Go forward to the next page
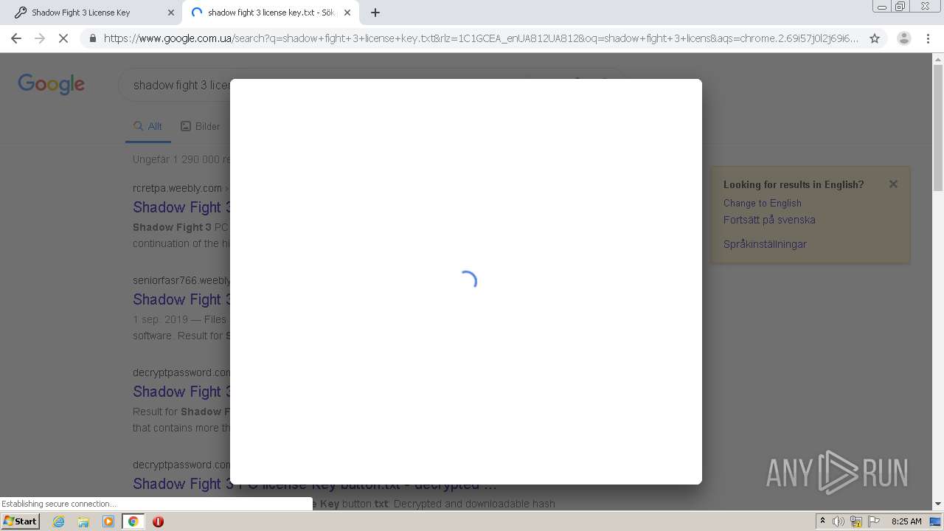 pos(40,38)
